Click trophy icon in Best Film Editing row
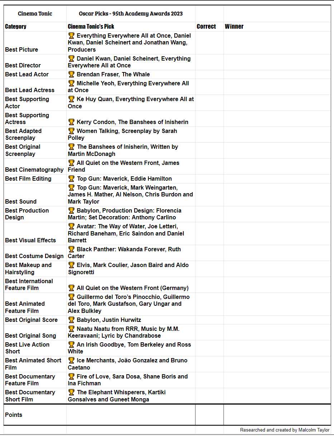The image size is (334, 438). point(71,178)
